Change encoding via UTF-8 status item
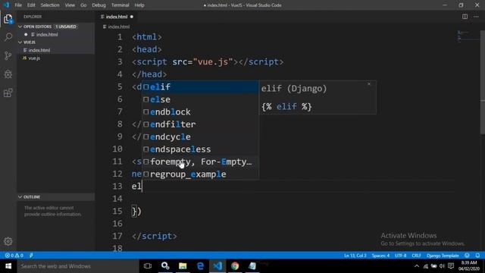The image size is (485, 273). (x=401, y=256)
